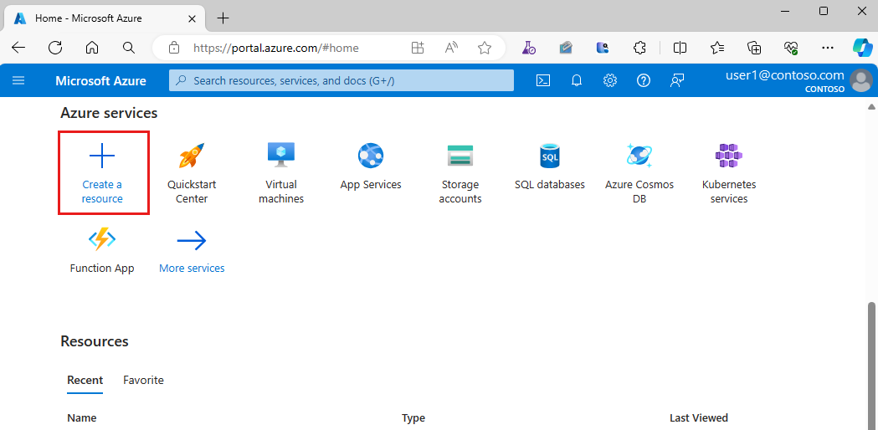Click the More services link text

point(192,269)
